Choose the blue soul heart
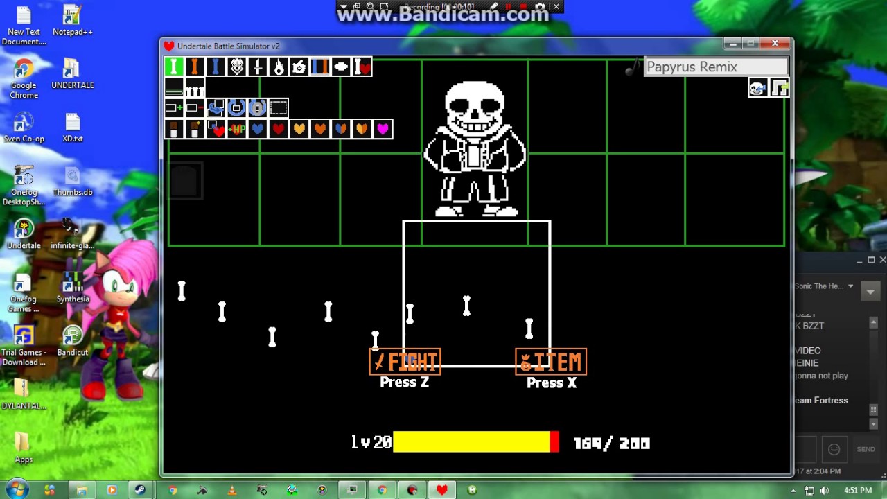The image size is (887, 499). coord(258,129)
